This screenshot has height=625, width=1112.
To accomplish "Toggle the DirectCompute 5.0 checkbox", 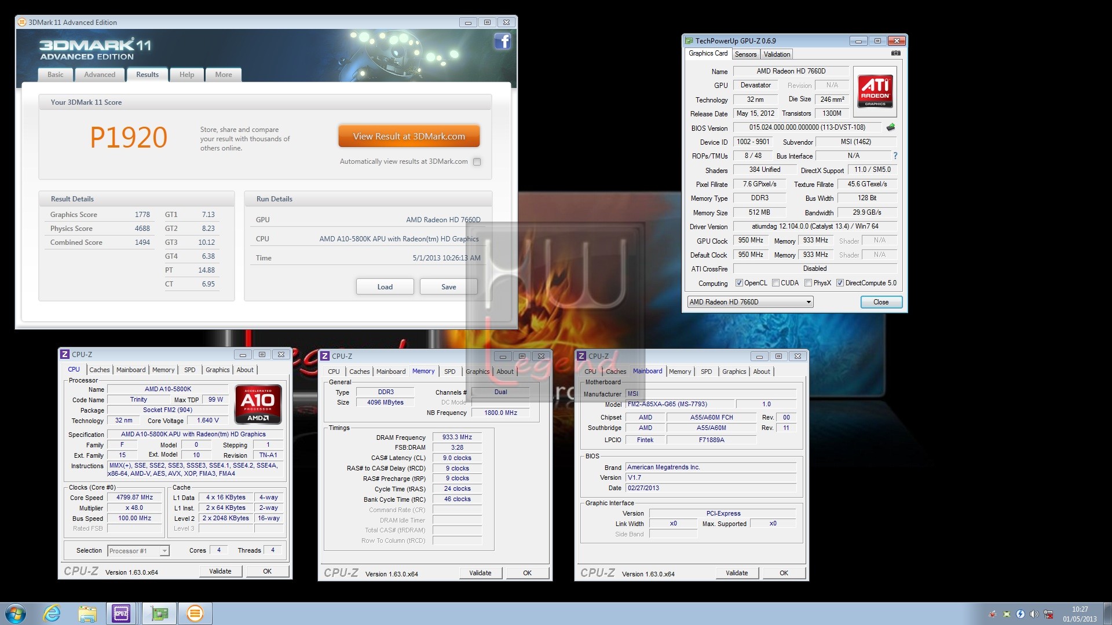I will (840, 283).
